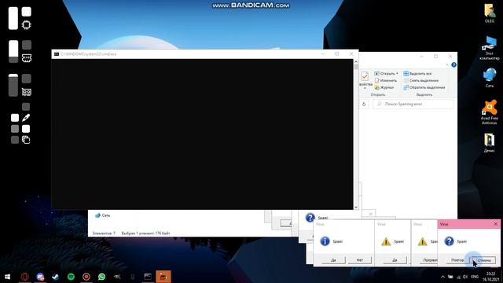503x283 pixels.
Task: Click the graphics card icon in the widget
Action: [x=26, y=92]
